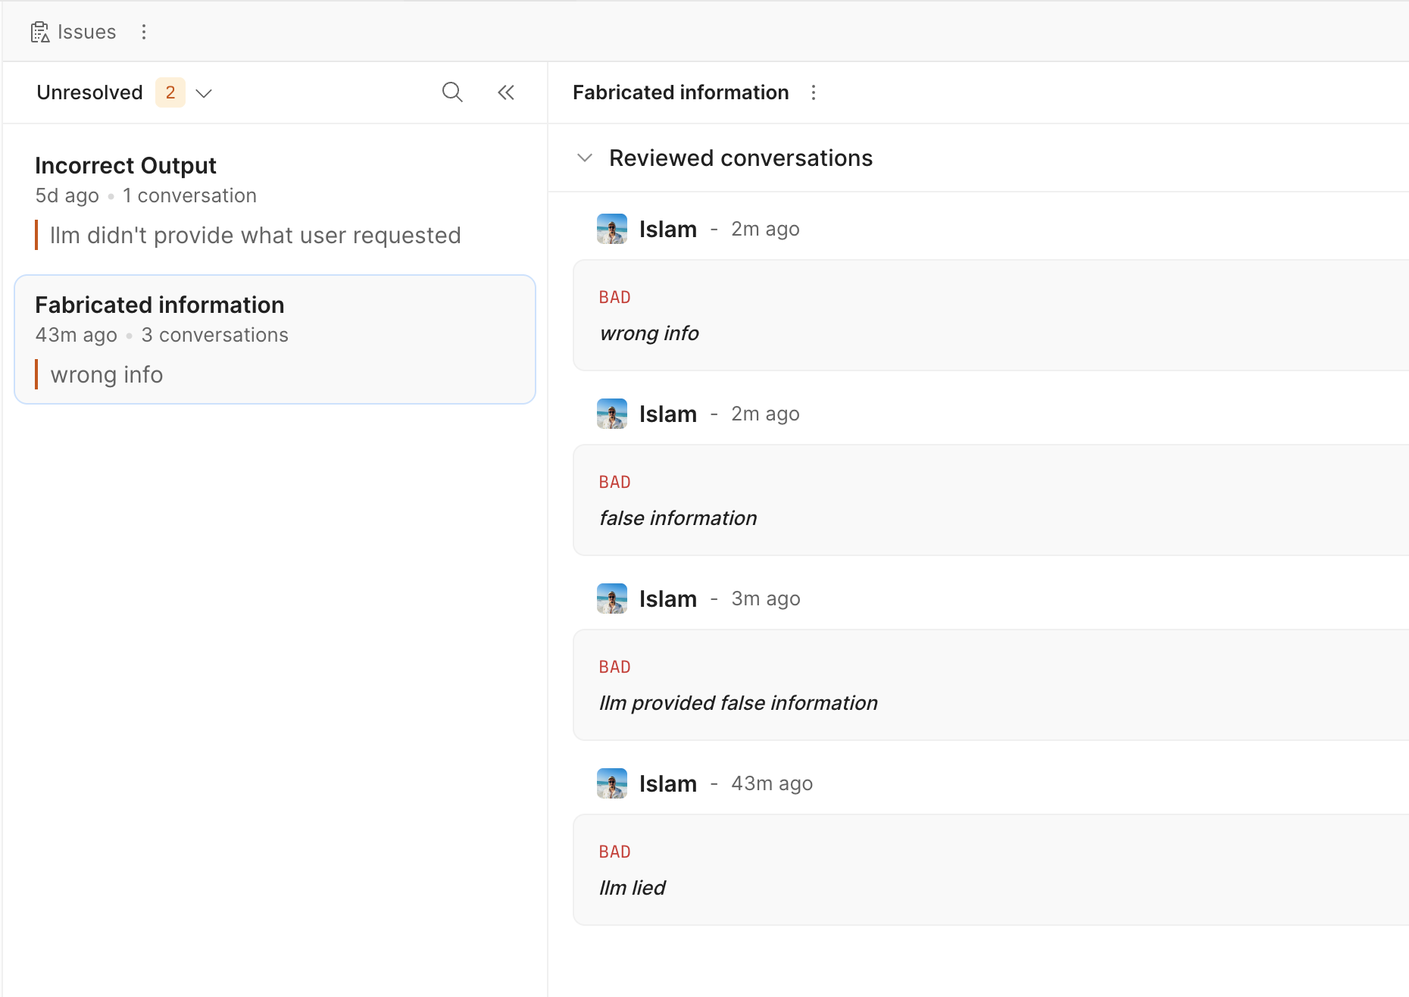The height and width of the screenshot is (997, 1409).
Task: Collapse the sidebar with the double-chevron icon
Action: [505, 92]
